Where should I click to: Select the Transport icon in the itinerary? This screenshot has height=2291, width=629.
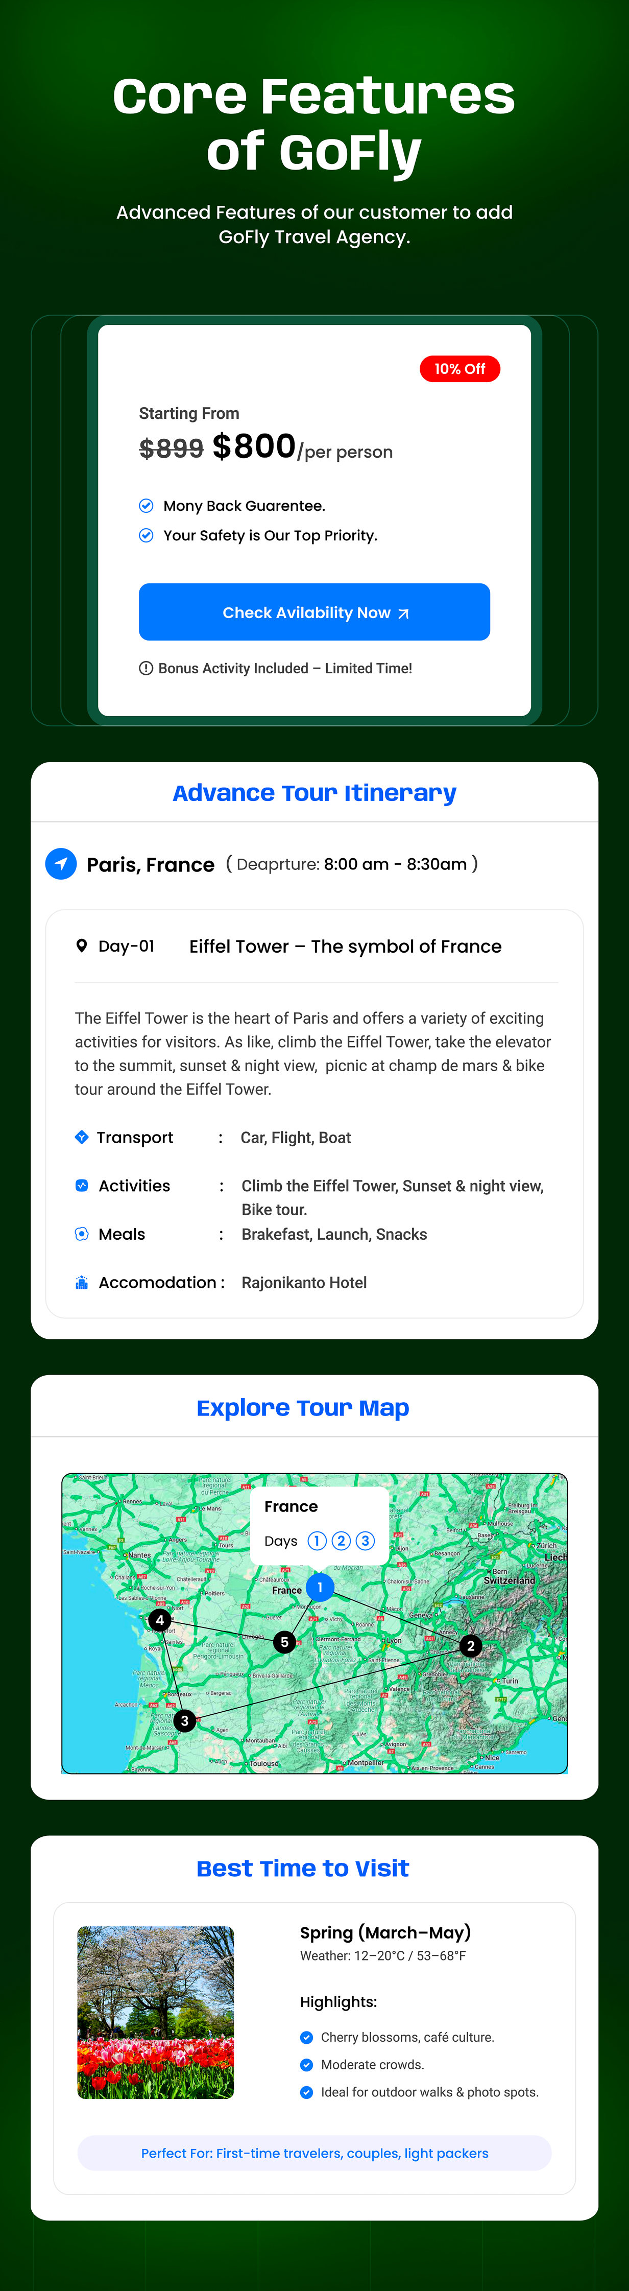[x=81, y=1137]
